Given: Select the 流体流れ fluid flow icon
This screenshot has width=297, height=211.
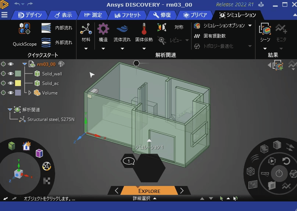Looking at the screenshot, I should [x=122, y=29].
